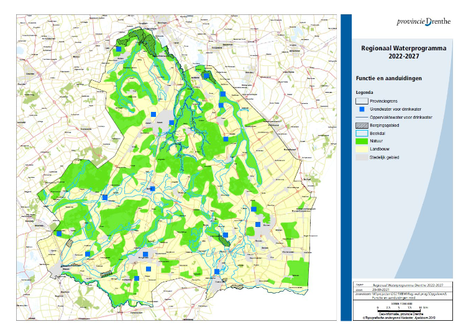471x332 pixels.
Task: Click the green Natuur legend swatch
Action: (x=362, y=141)
